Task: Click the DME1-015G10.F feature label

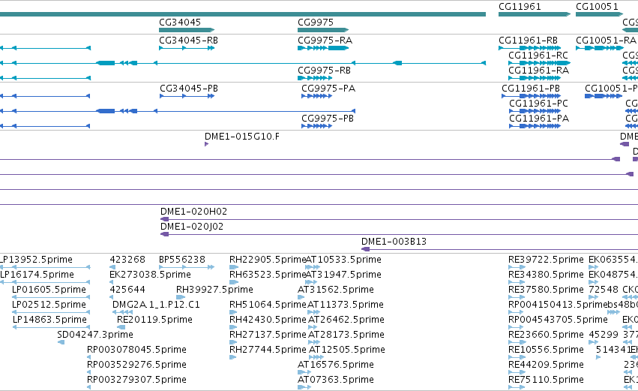Action: click(242, 137)
